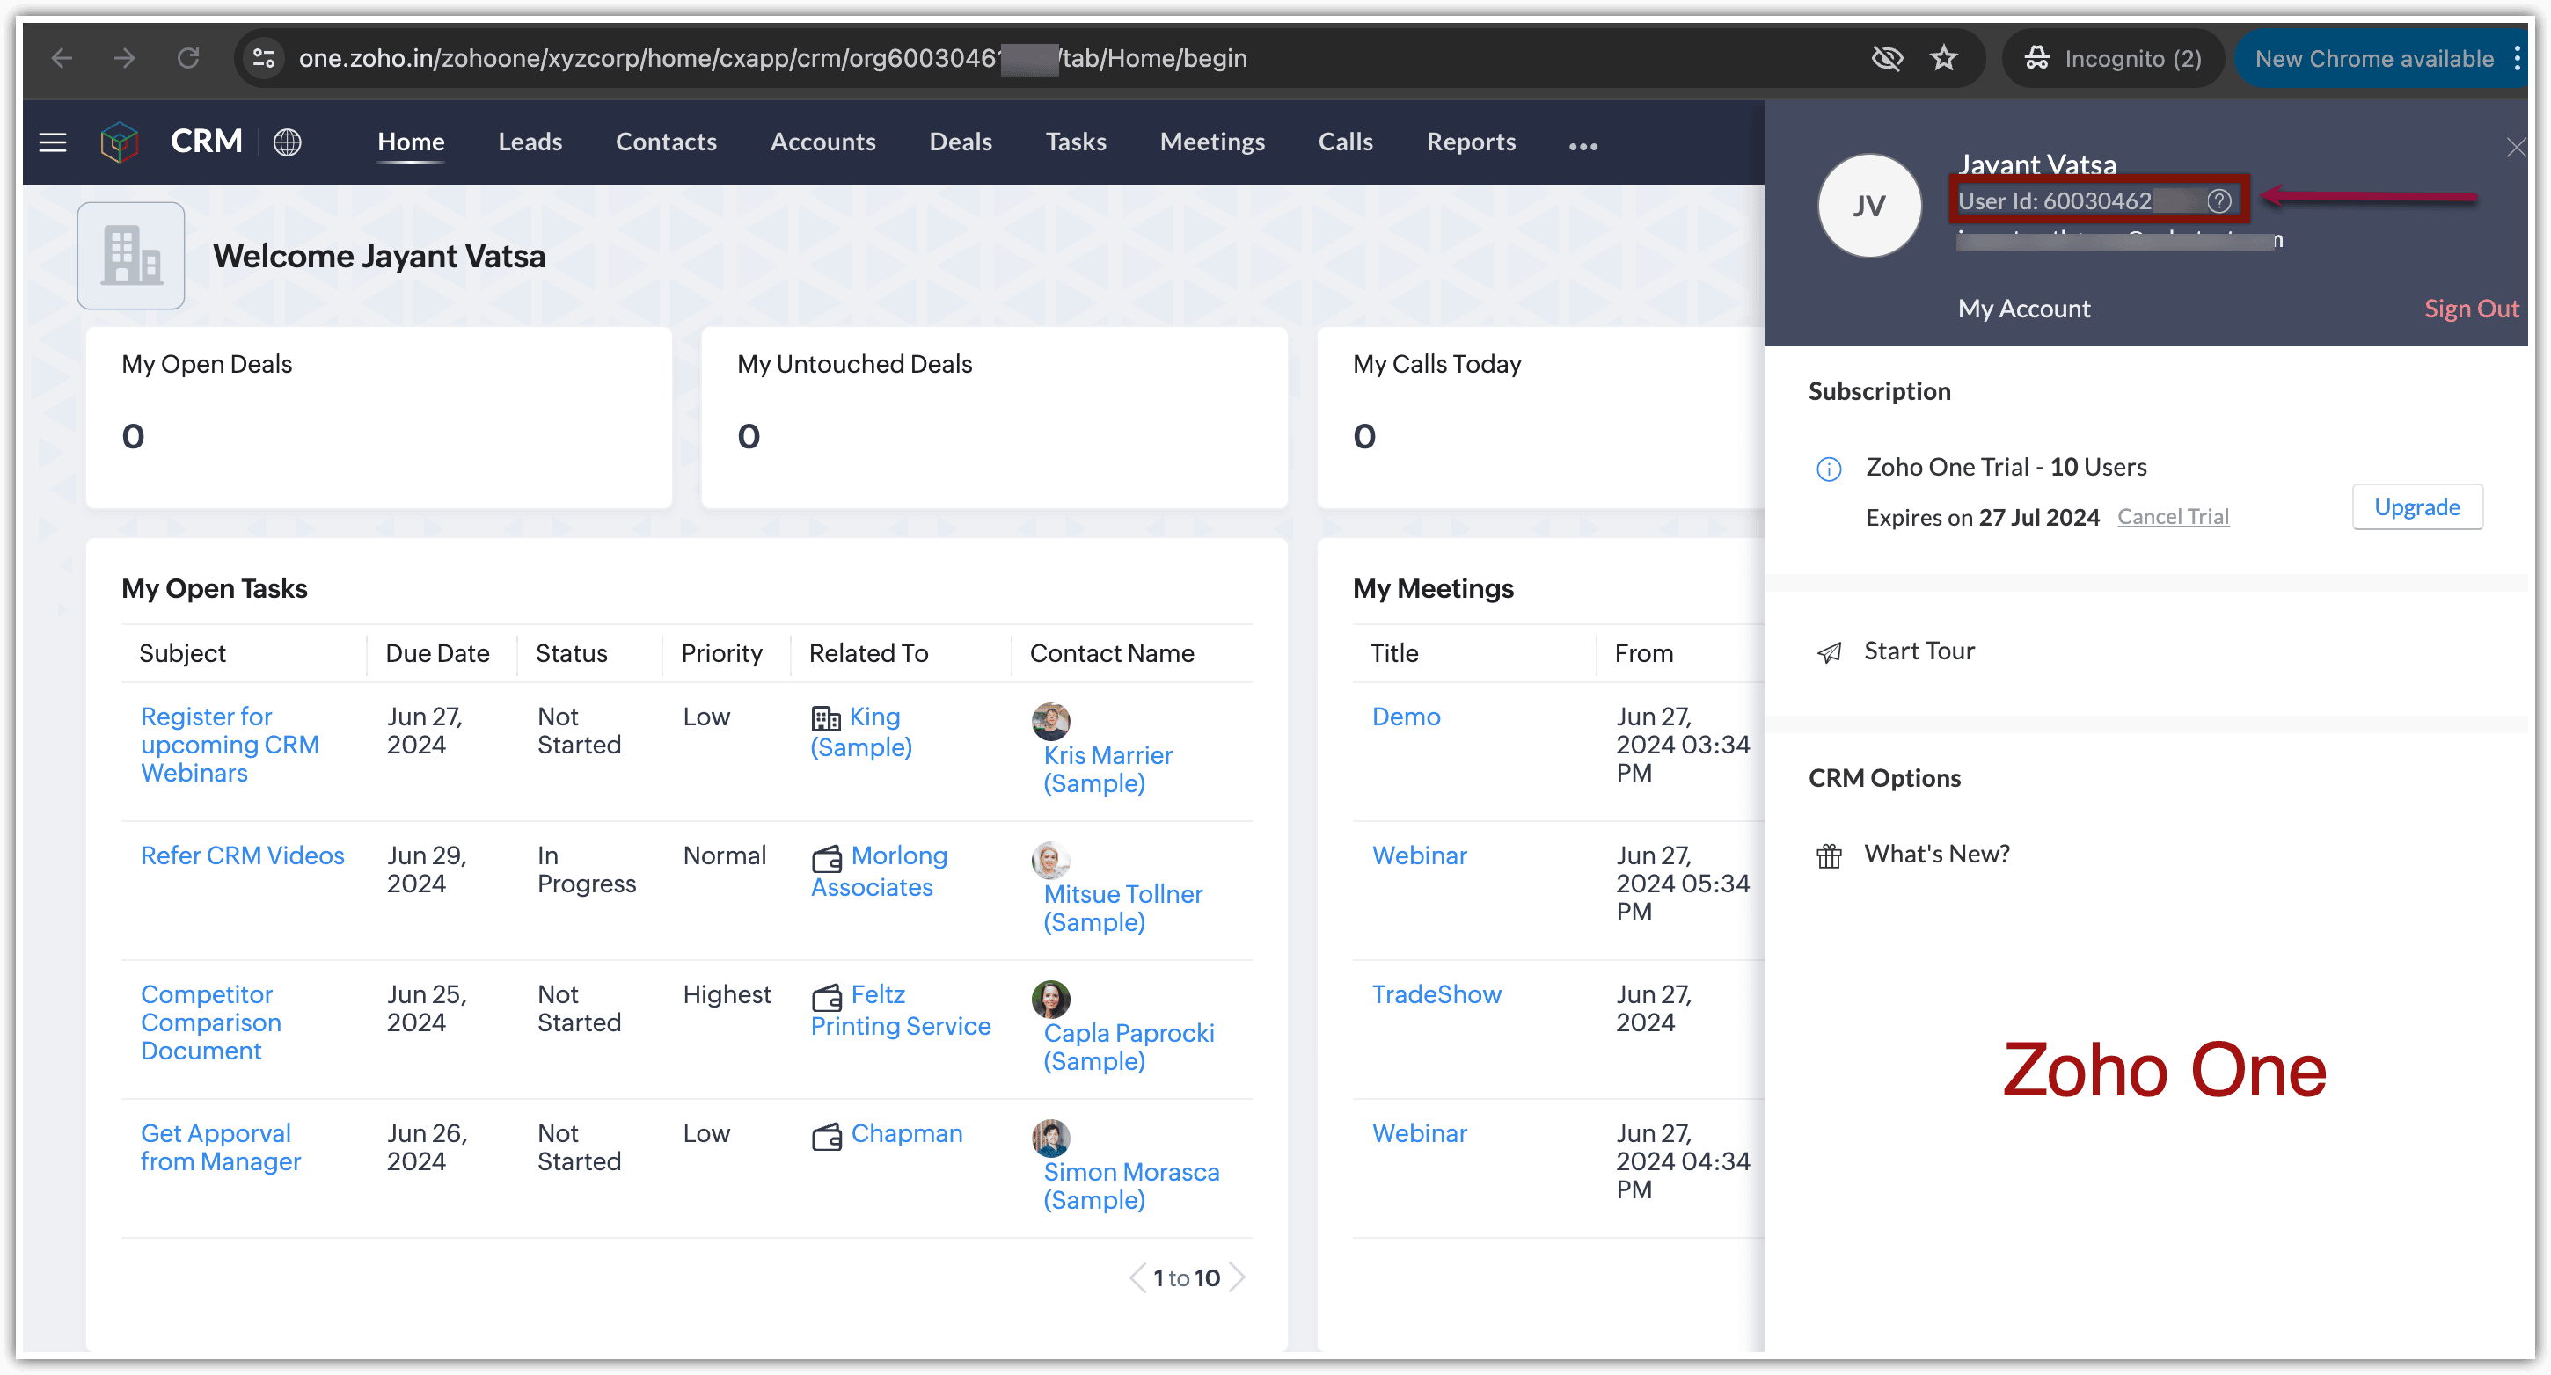The height and width of the screenshot is (1375, 2551).
Task: Go to next page of open tasks
Action: [x=1237, y=1278]
